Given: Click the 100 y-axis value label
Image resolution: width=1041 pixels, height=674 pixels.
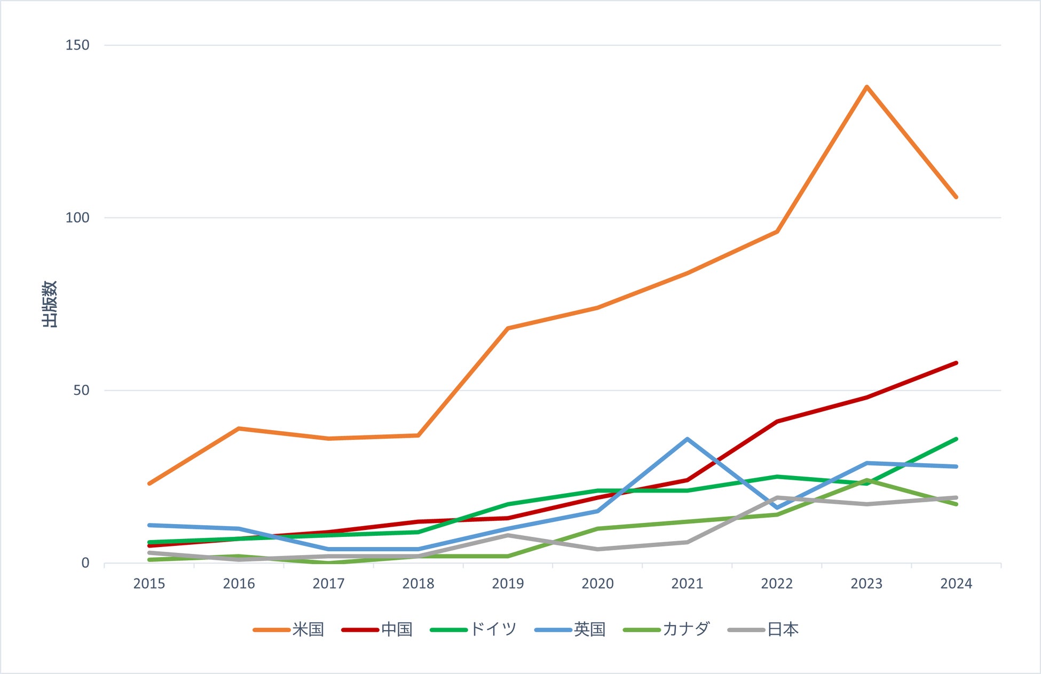Looking at the screenshot, I should [77, 218].
